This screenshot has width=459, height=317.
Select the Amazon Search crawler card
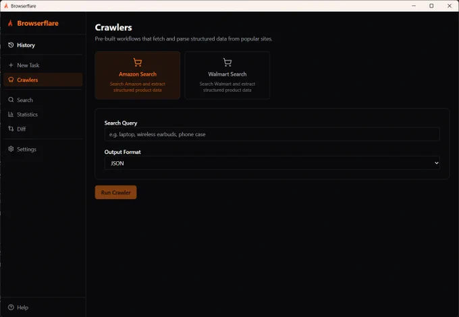[x=138, y=76]
